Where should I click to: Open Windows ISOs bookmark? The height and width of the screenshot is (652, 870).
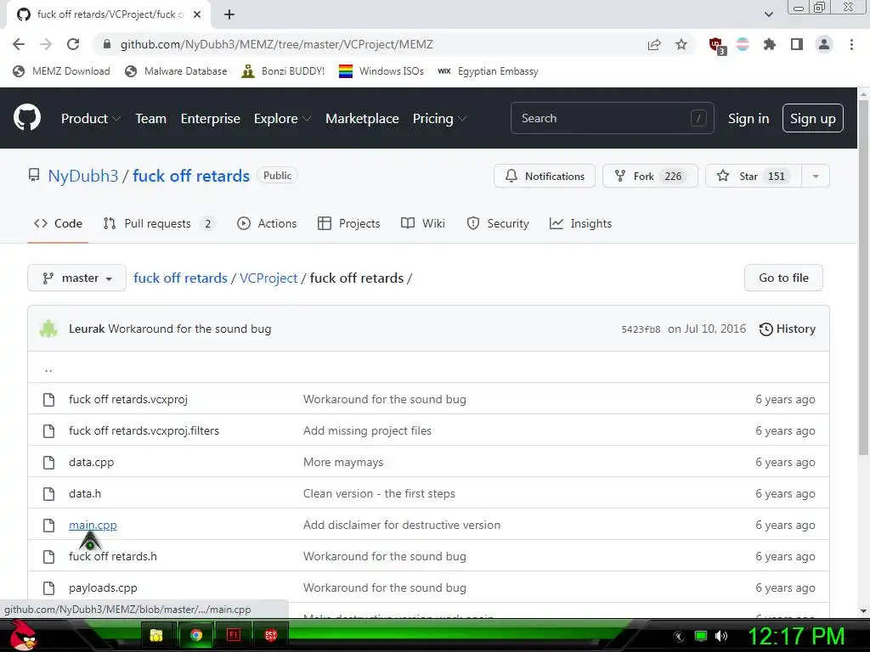(381, 71)
